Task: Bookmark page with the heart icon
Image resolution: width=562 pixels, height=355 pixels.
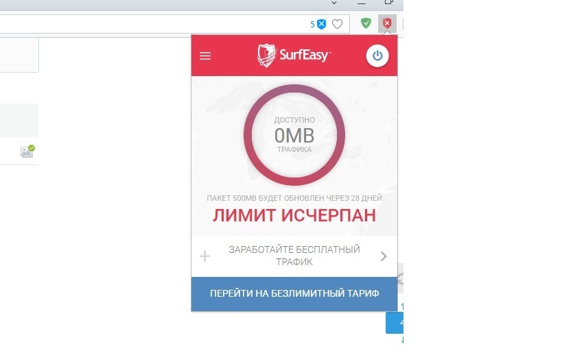Action: pos(338,24)
